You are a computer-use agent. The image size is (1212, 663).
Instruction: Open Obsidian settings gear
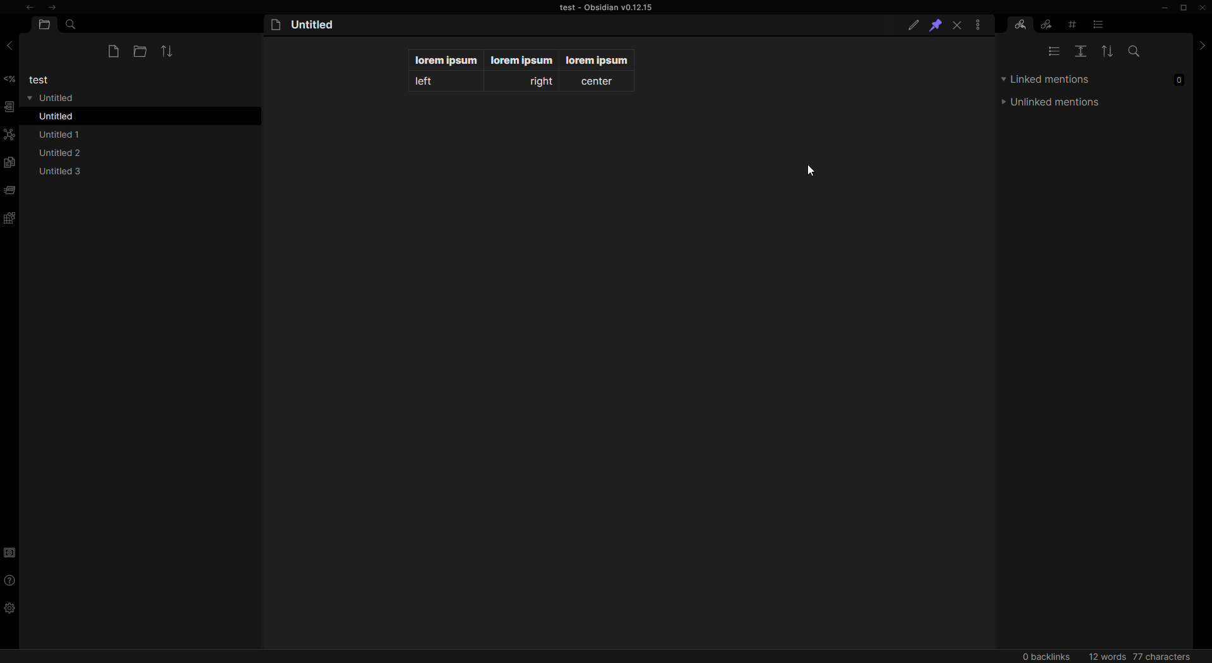point(9,608)
